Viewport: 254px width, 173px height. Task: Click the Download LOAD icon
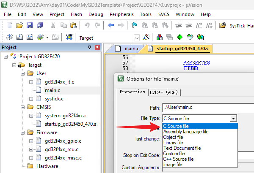click(69, 37)
